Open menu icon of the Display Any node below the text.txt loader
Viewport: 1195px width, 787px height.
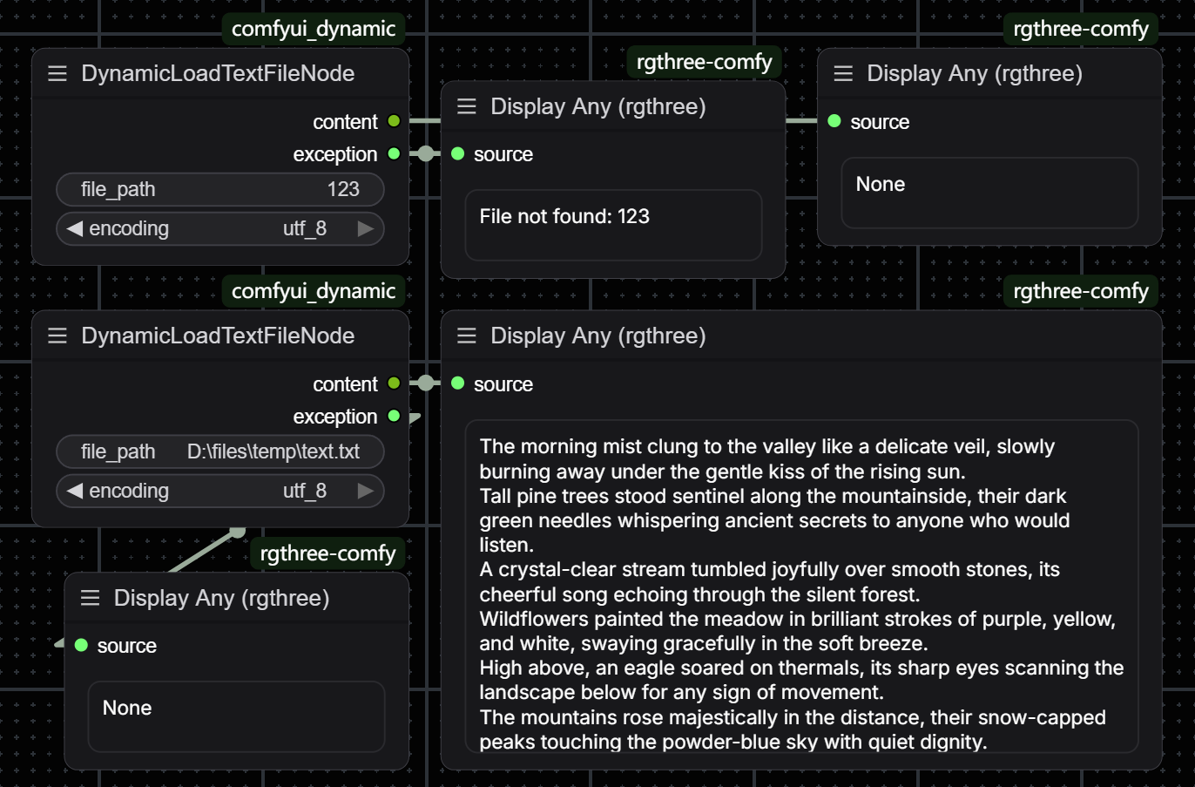pos(91,599)
